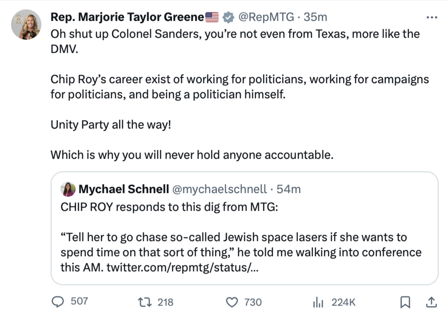Viewport: 448px width, 315px height.
Task: Tap the heart icon to like the tweet
Action: tap(232, 301)
